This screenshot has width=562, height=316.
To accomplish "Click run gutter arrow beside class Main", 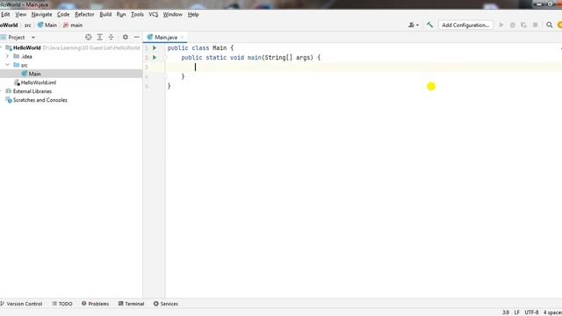I will click(155, 47).
